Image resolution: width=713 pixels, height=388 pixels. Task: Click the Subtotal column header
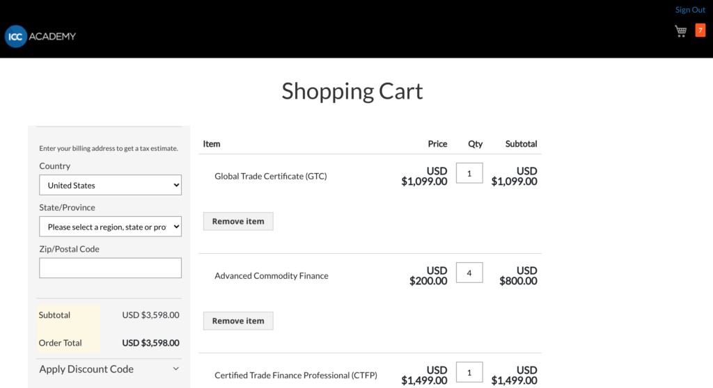(x=521, y=144)
